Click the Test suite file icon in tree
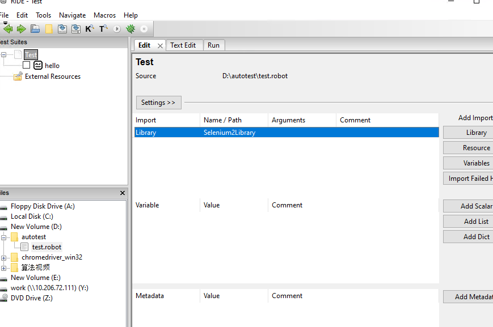Screen dimensions: 493x327 click(18, 54)
